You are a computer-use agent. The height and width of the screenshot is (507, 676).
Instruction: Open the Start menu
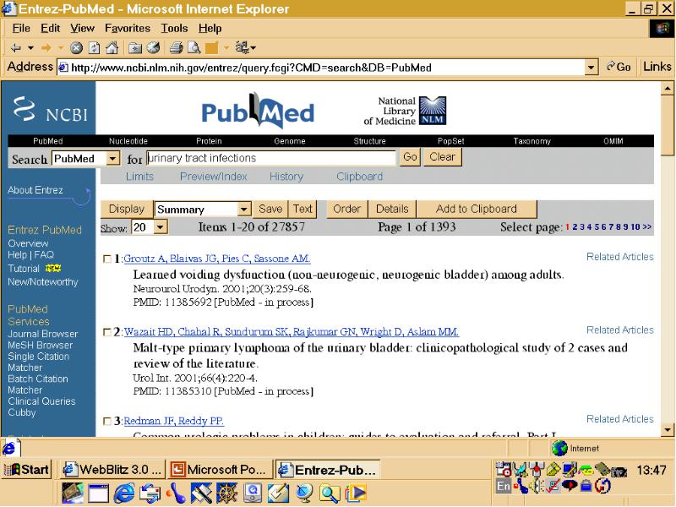click(x=27, y=469)
